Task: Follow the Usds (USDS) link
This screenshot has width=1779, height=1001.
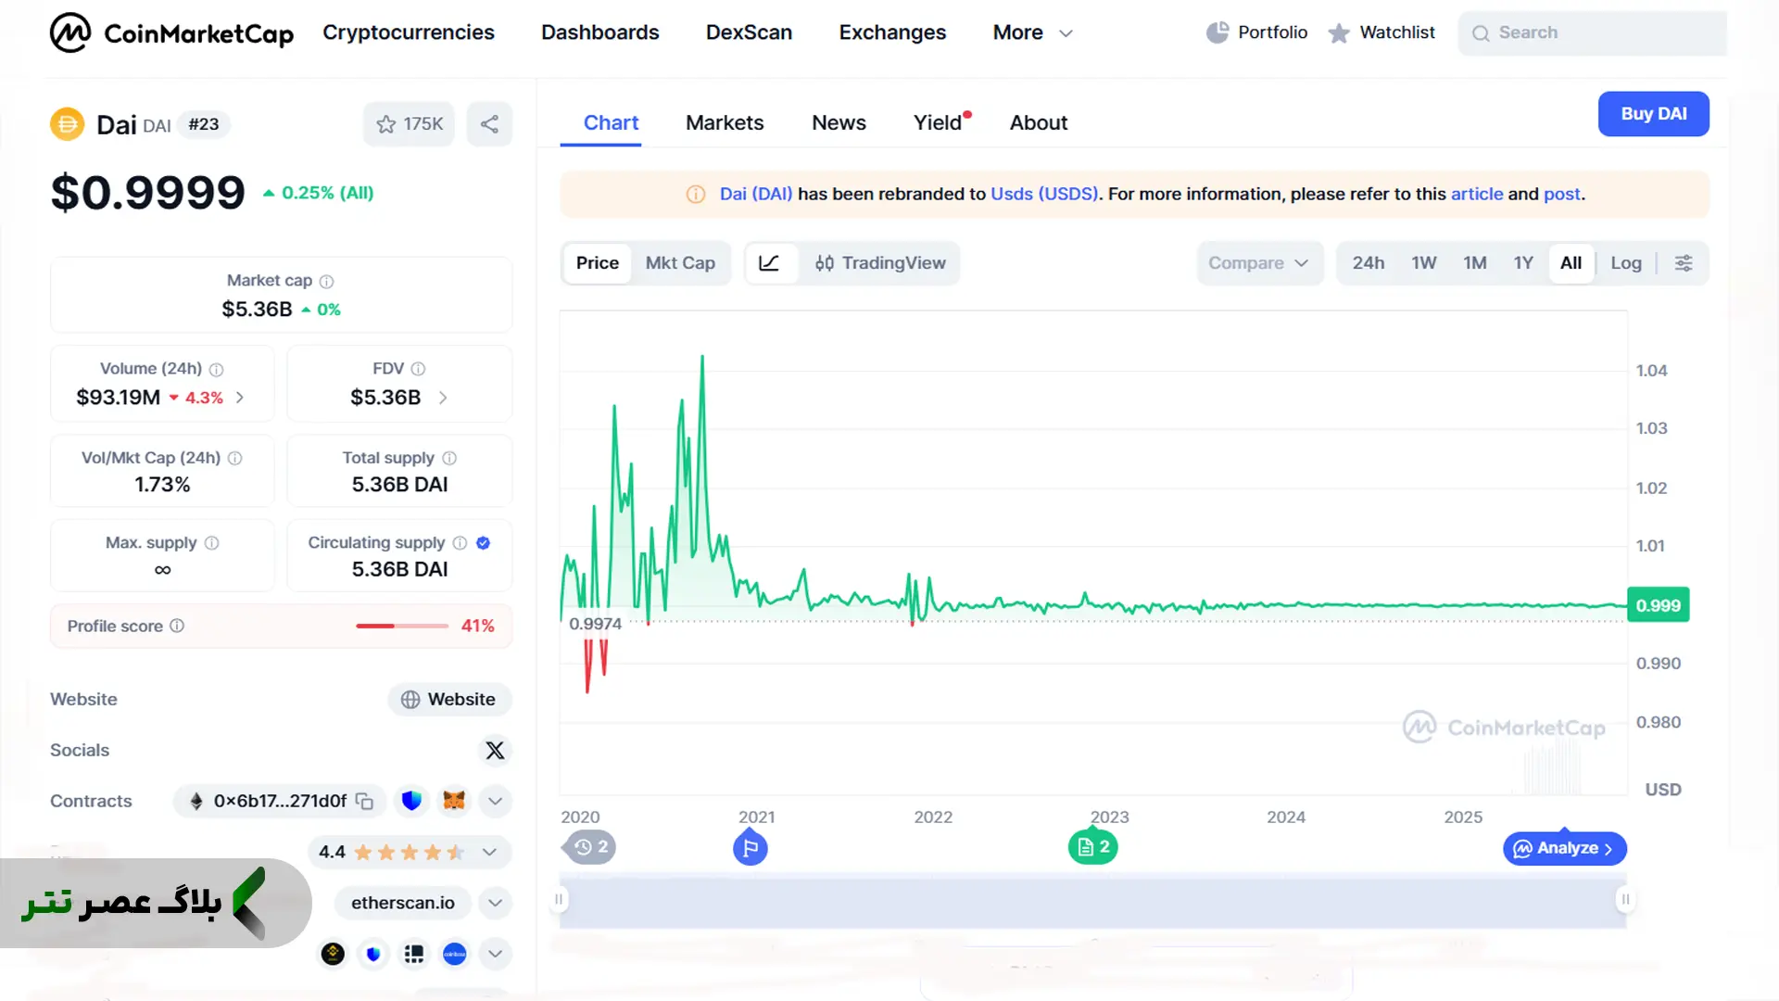Action: point(1044,195)
